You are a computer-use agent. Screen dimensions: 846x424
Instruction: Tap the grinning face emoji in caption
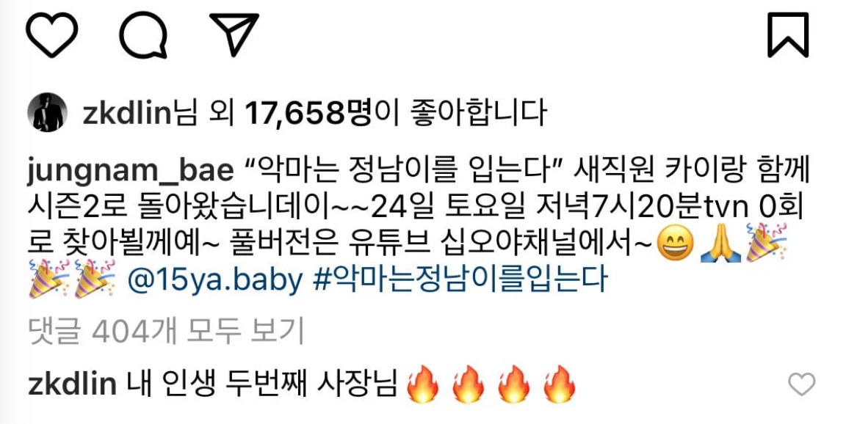point(676,244)
